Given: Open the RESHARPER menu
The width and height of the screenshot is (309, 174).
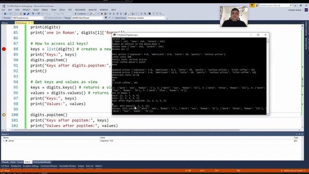Looking at the screenshot, I should (x=80, y=10).
